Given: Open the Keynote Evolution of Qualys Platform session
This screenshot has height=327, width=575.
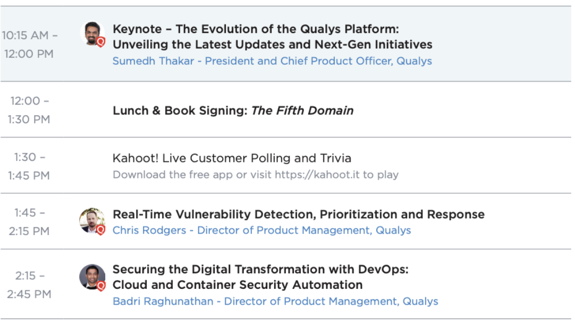Looking at the screenshot, I should coord(273,37).
